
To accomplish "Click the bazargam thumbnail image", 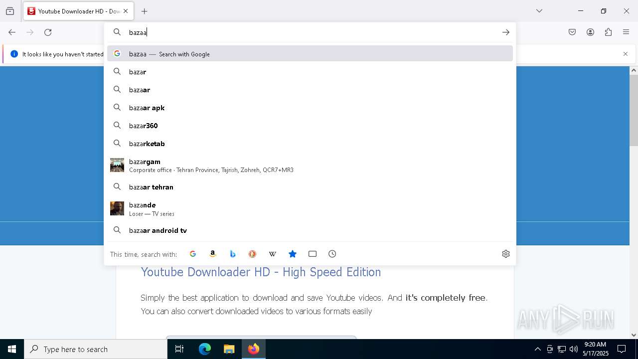I will coord(117,165).
